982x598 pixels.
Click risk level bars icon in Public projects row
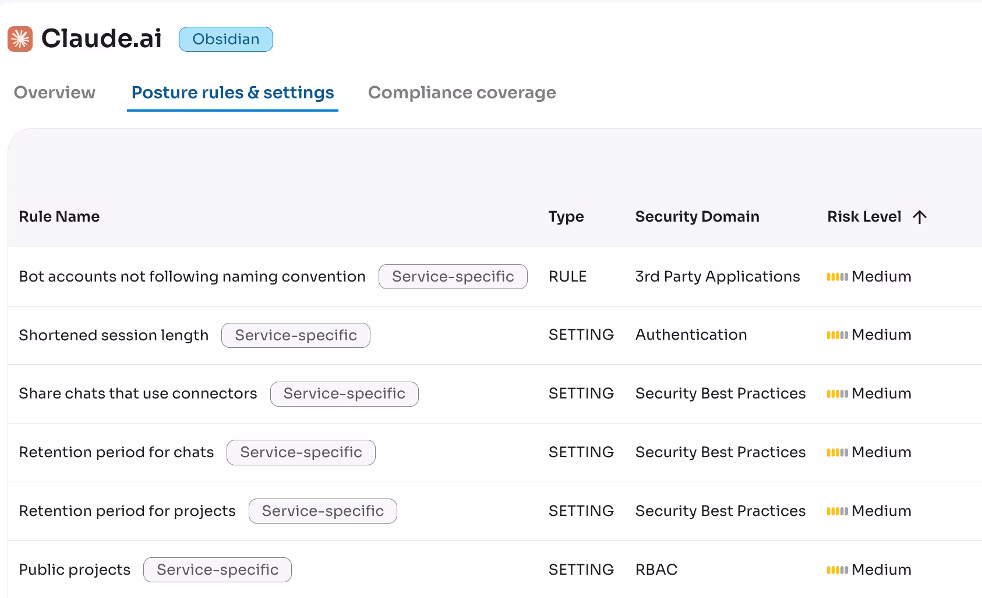click(x=838, y=570)
